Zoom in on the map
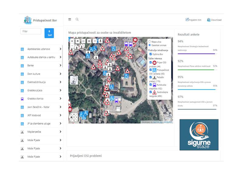Screen dimensions: 243x175 (x=72, y=41)
